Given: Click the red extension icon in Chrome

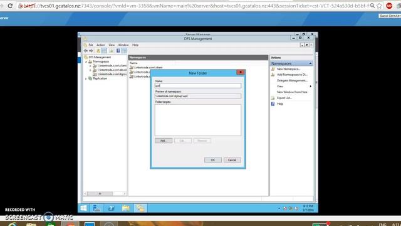Looking at the screenshot, I should (389, 6).
